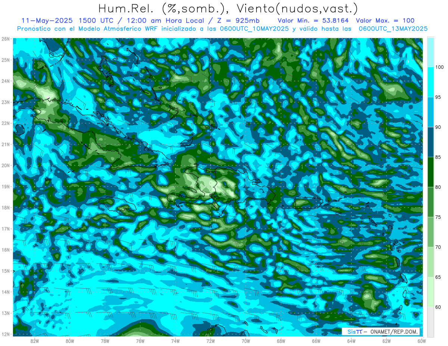This screenshot has height=346, width=448.
Task: Pick the cyan 95–100 colorbar segment
Action: coord(430,82)
